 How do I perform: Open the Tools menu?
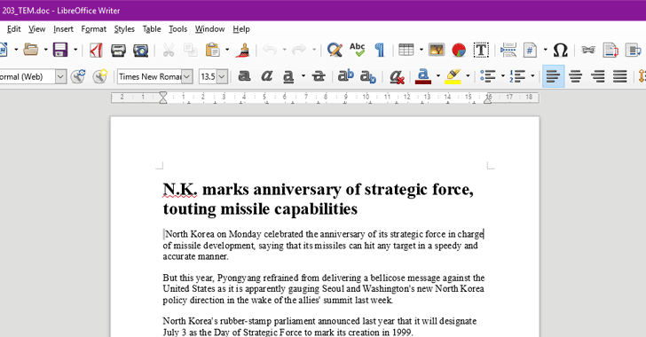pyautogui.click(x=177, y=29)
